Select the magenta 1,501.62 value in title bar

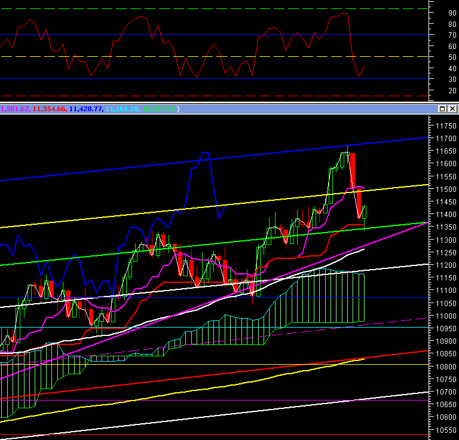(15, 109)
